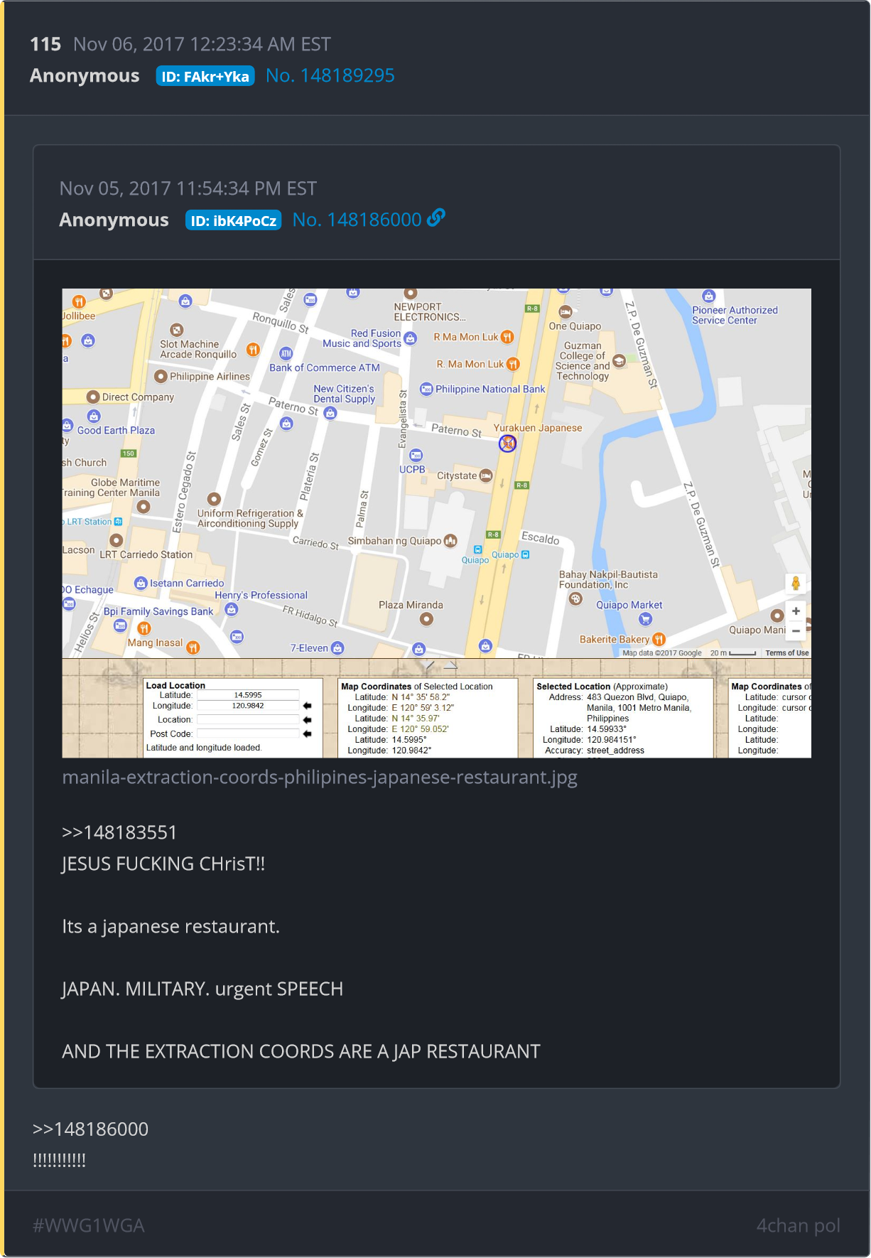Select the Simbahan ng Quiapo church pin
871x1258 pixels.
(450, 541)
